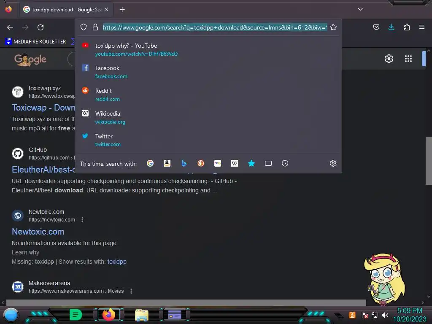The width and height of the screenshot is (432, 324).
Task: Open the volume speaker tray icon
Action: click(x=385, y=315)
